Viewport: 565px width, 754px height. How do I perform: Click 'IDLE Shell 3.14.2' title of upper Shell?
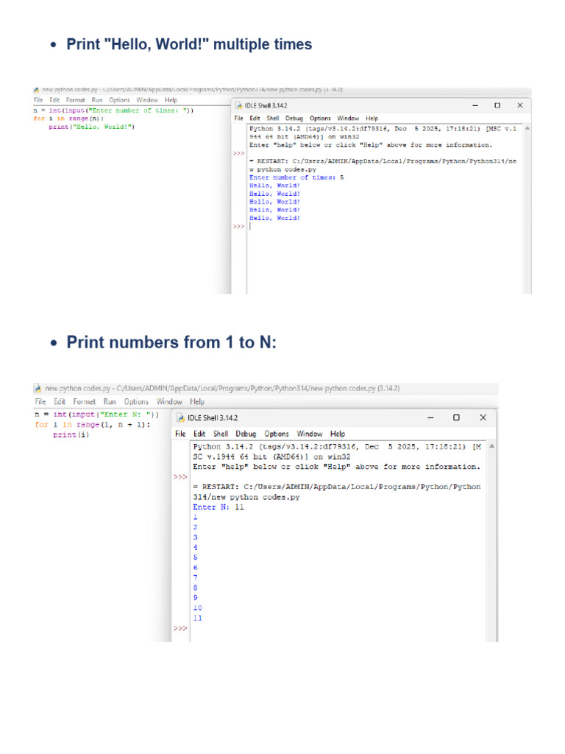[x=266, y=106]
